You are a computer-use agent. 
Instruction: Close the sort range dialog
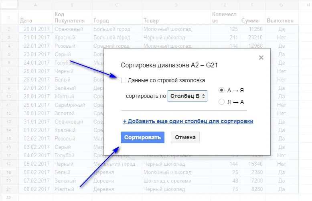(261, 58)
